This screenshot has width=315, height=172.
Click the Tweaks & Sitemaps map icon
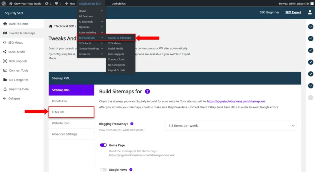[5, 33]
